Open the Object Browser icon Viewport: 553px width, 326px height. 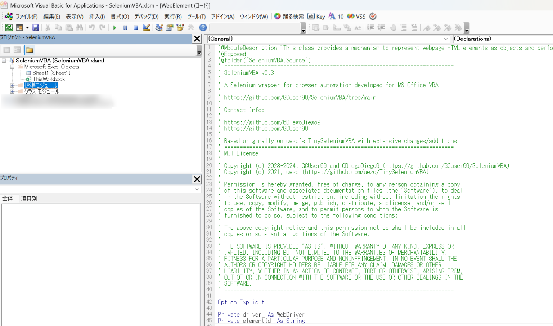click(x=180, y=27)
